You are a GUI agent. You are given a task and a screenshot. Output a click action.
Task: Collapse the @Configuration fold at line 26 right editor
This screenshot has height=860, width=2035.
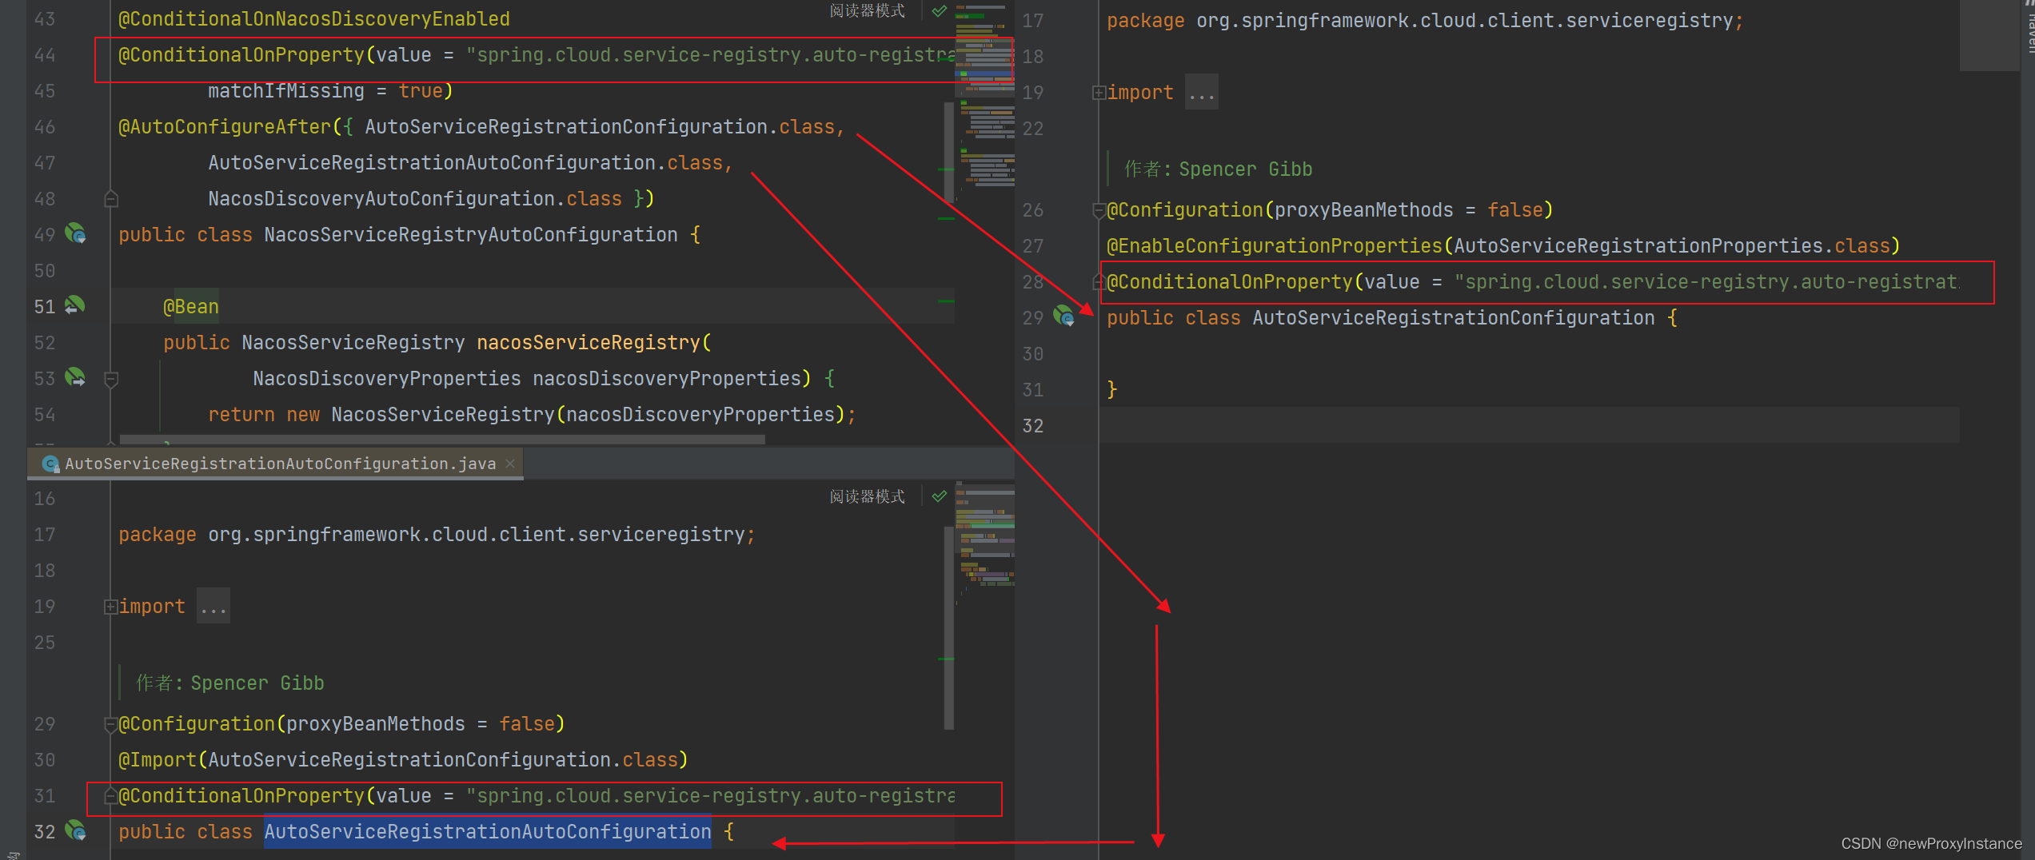click(x=1099, y=210)
